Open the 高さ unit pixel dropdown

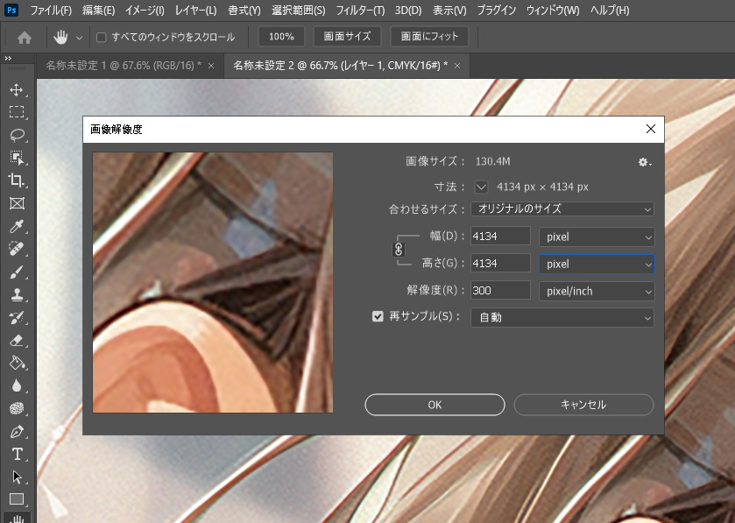597,264
